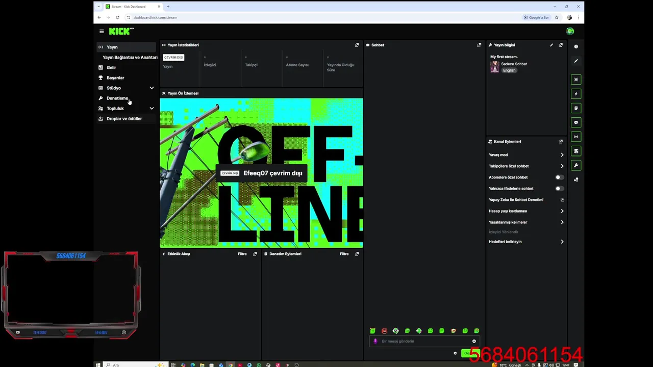Toggle Abonelere özel sohbet switch
Screen dimensions: 653x367
559,177
